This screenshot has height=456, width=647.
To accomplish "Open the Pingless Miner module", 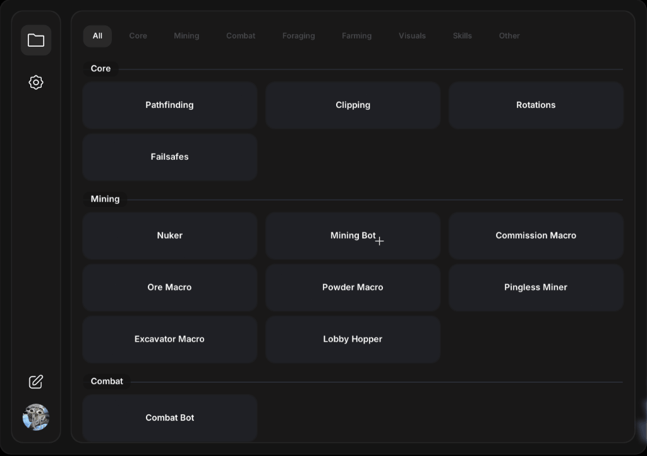I will coord(536,287).
